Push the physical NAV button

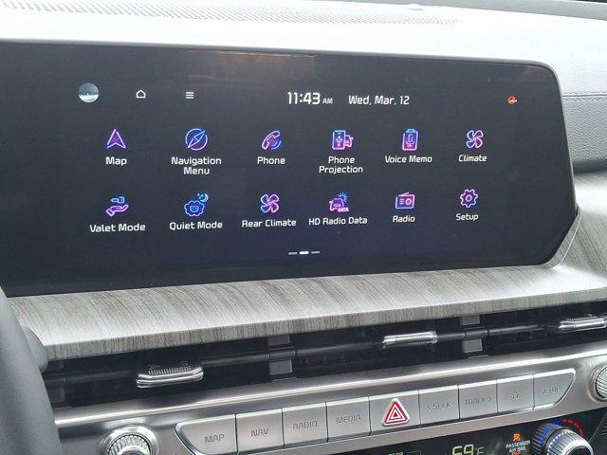[x=259, y=430]
